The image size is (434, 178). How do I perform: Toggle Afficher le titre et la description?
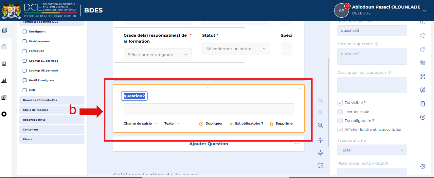(340, 129)
